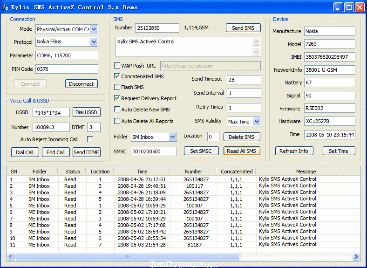Click the Retry Times field
Screen dimensions: 367x268
pos(244,108)
